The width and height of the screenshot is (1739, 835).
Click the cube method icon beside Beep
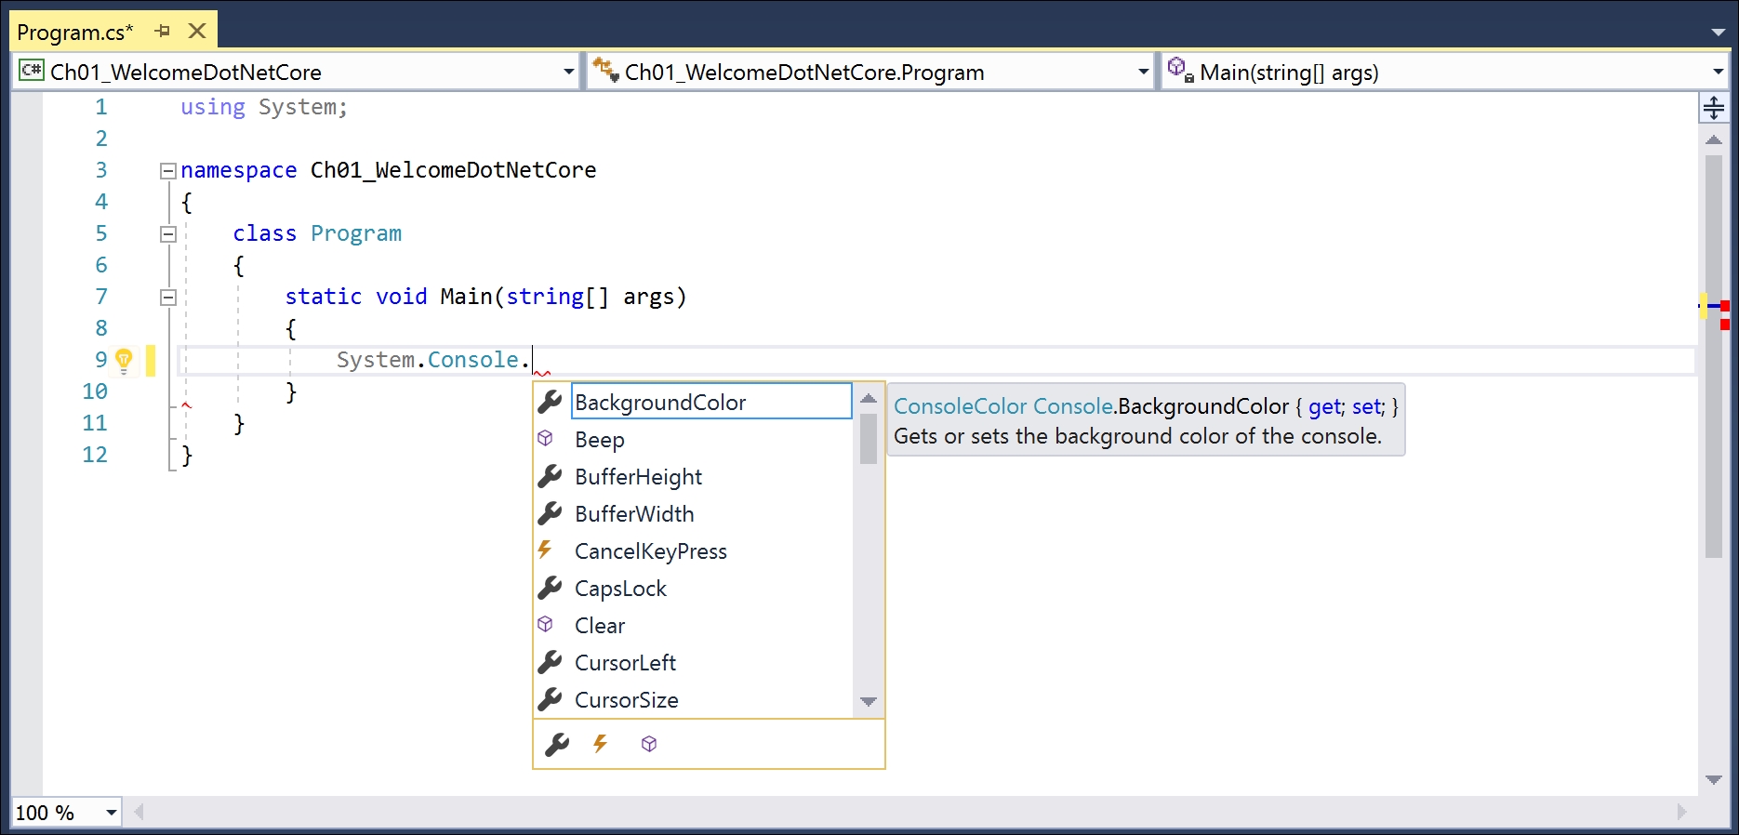(546, 439)
